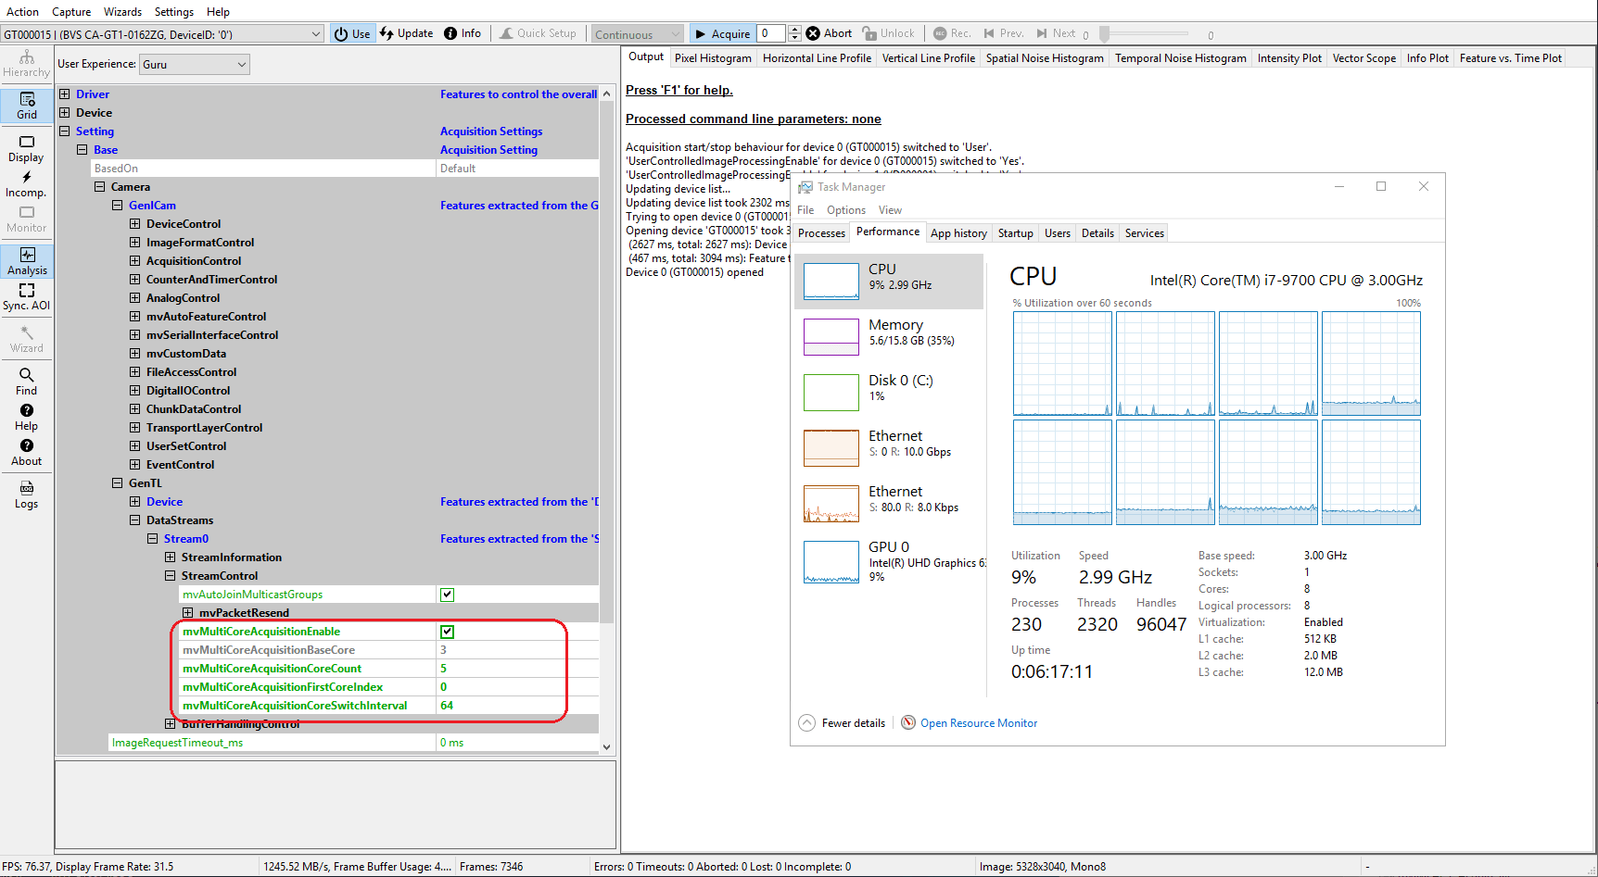1598x877 pixels.
Task: Click the Quick Setup toolbar icon
Action: (x=538, y=32)
